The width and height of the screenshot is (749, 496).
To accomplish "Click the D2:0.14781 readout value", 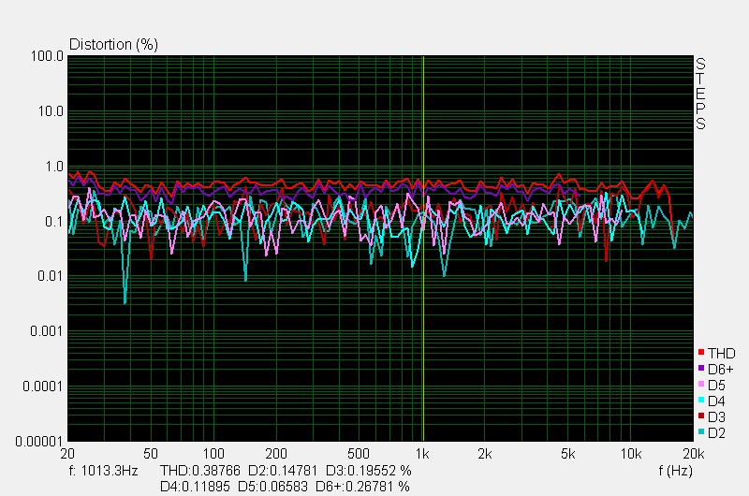I will [x=283, y=471].
